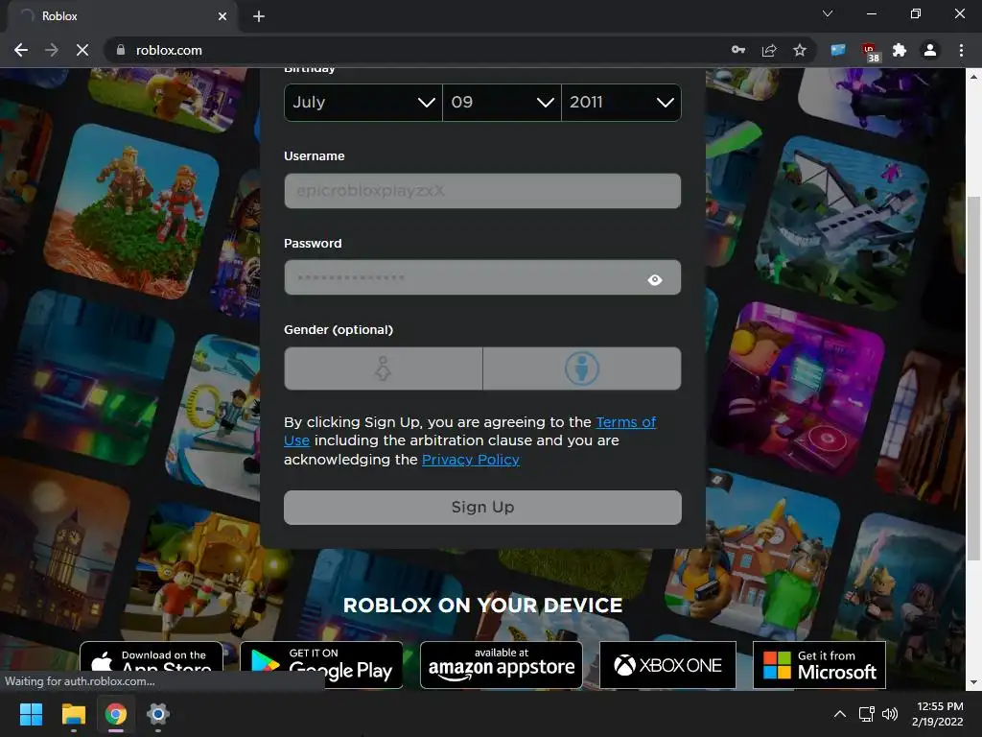
Task: Bookmark this tab with the star
Action: (800, 50)
